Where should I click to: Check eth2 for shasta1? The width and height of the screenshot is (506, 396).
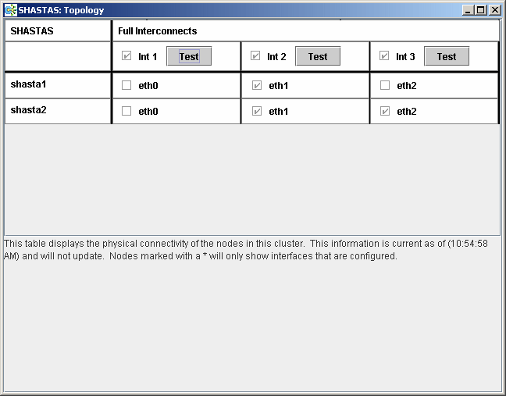385,85
